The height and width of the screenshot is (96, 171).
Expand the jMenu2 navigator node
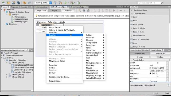pos(7,75)
